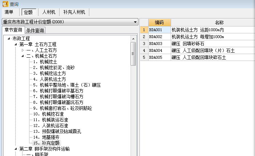This screenshot has height=156, width=255.
Task: Select 6. 机械打眼爆破平基石方
Action: click(x=58, y=91)
